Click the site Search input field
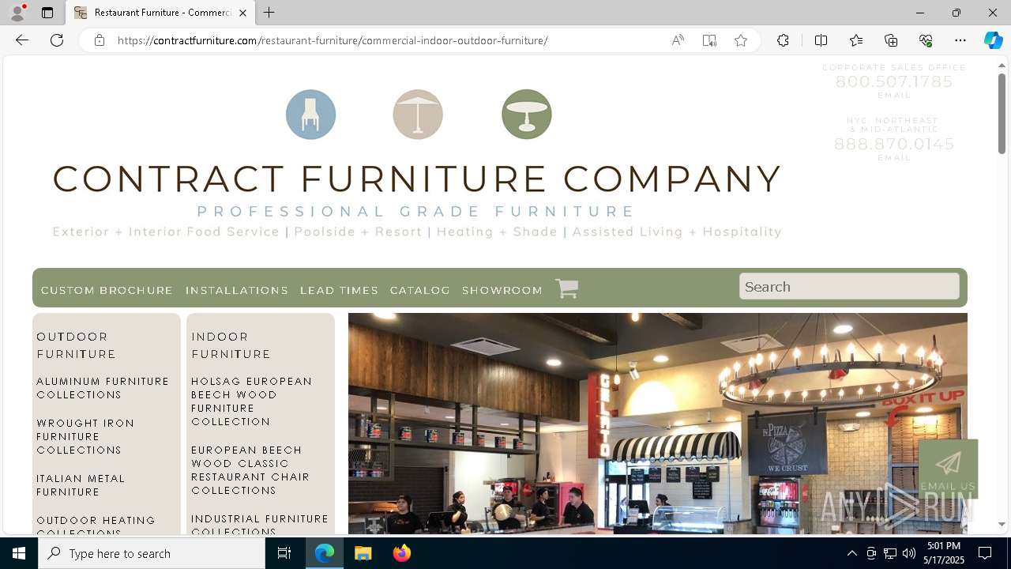1011x569 pixels. pos(849,286)
